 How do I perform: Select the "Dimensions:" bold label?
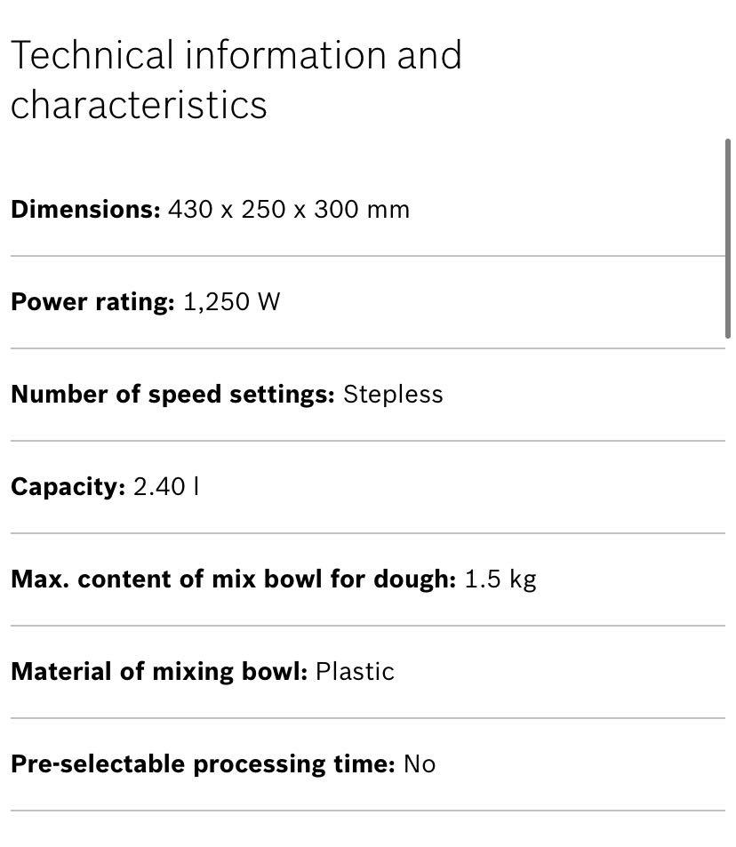pos(85,210)
